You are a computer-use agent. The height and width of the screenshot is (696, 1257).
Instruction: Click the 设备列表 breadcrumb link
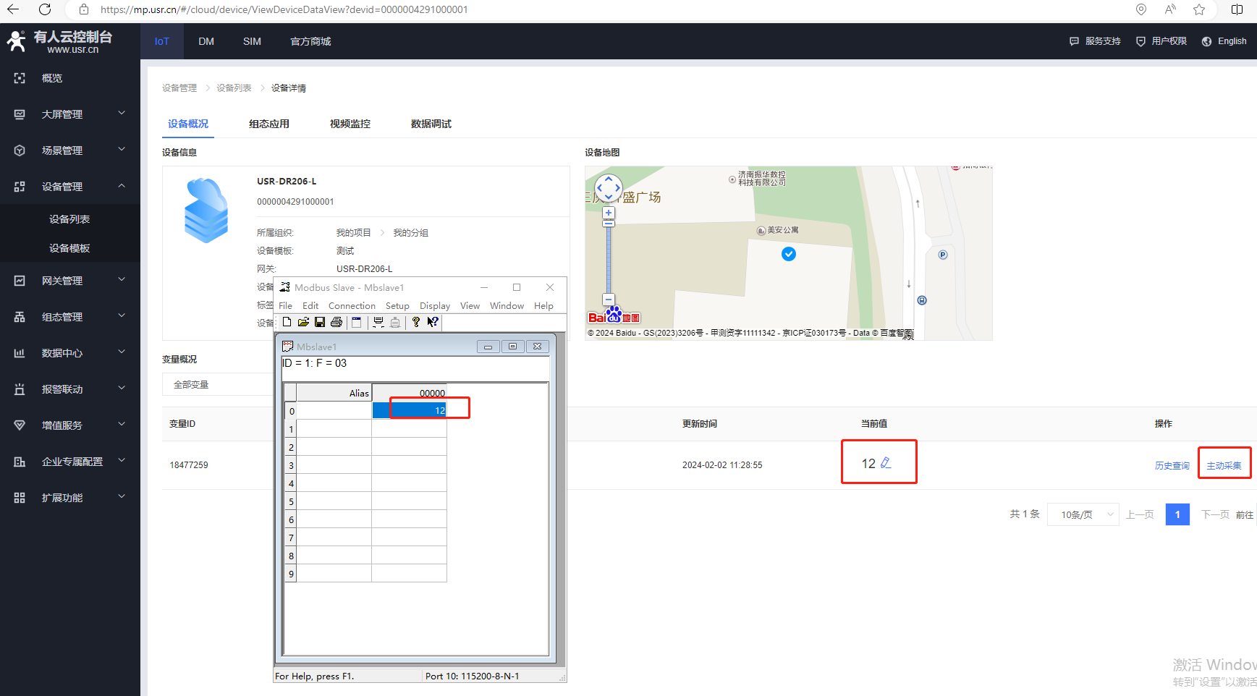click(x=234, y=88)
